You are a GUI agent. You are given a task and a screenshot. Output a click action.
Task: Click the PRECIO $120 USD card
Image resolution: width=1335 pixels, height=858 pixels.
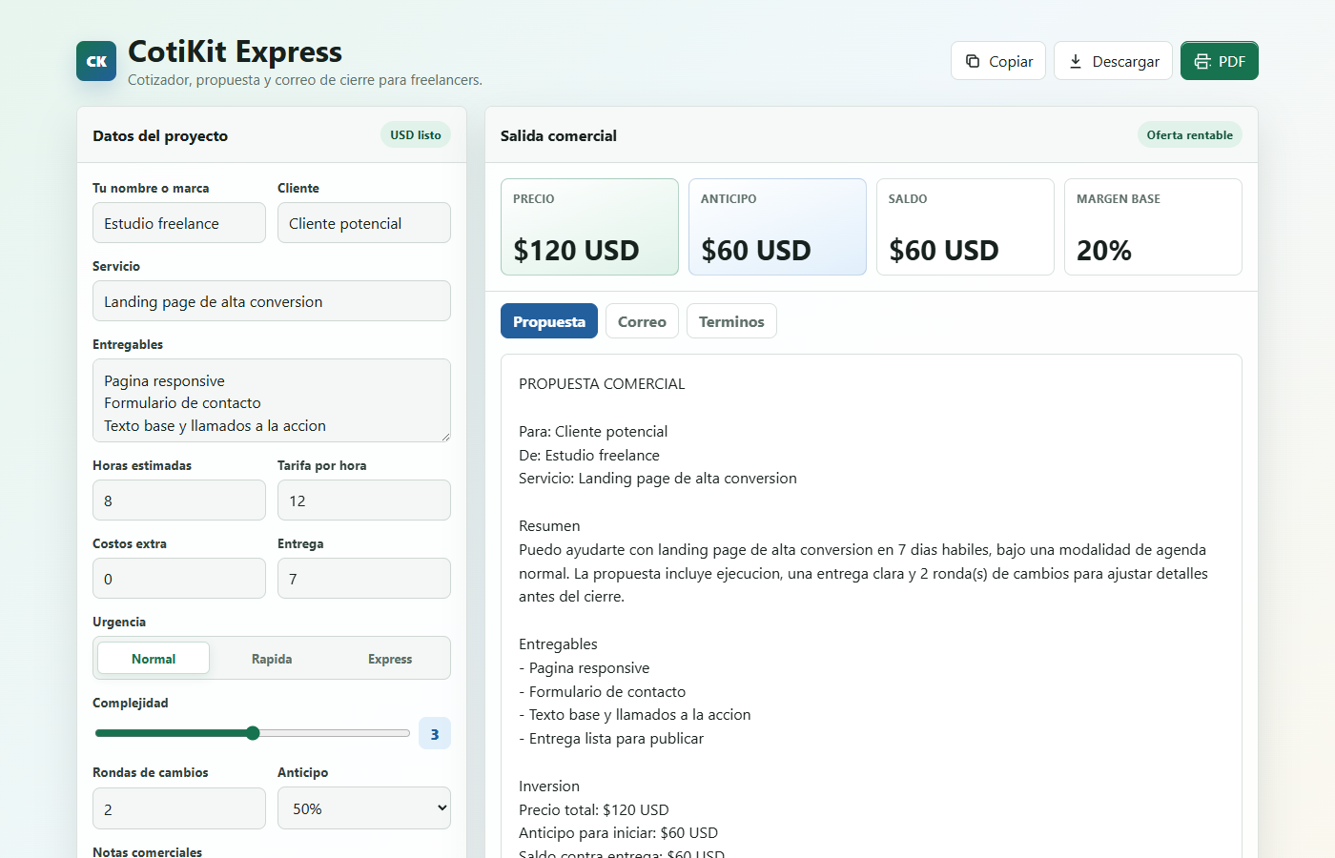[x=589, y=227]
